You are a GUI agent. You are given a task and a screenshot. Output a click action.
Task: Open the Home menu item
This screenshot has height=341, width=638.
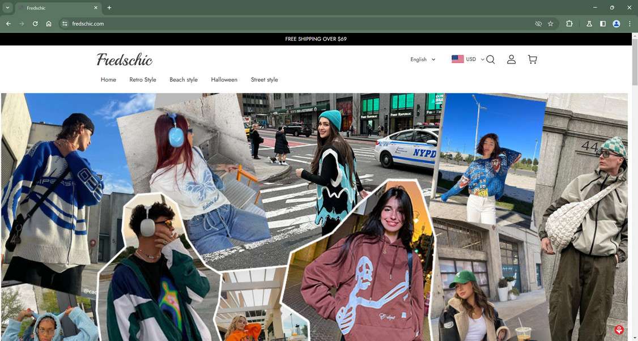tap(108, 80)
